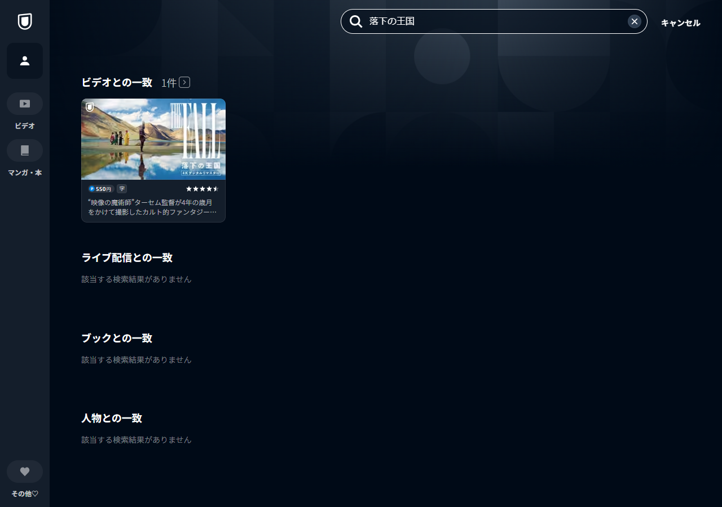The width and height of the screenshot is (722, 507).
Task: Click the ビデオ sidebar label
Action: click(25, 126)
